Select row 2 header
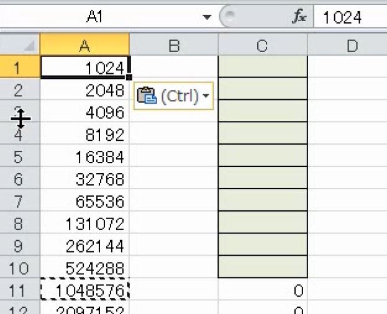This screenshot has width=387, height=314. click(20, 89)
